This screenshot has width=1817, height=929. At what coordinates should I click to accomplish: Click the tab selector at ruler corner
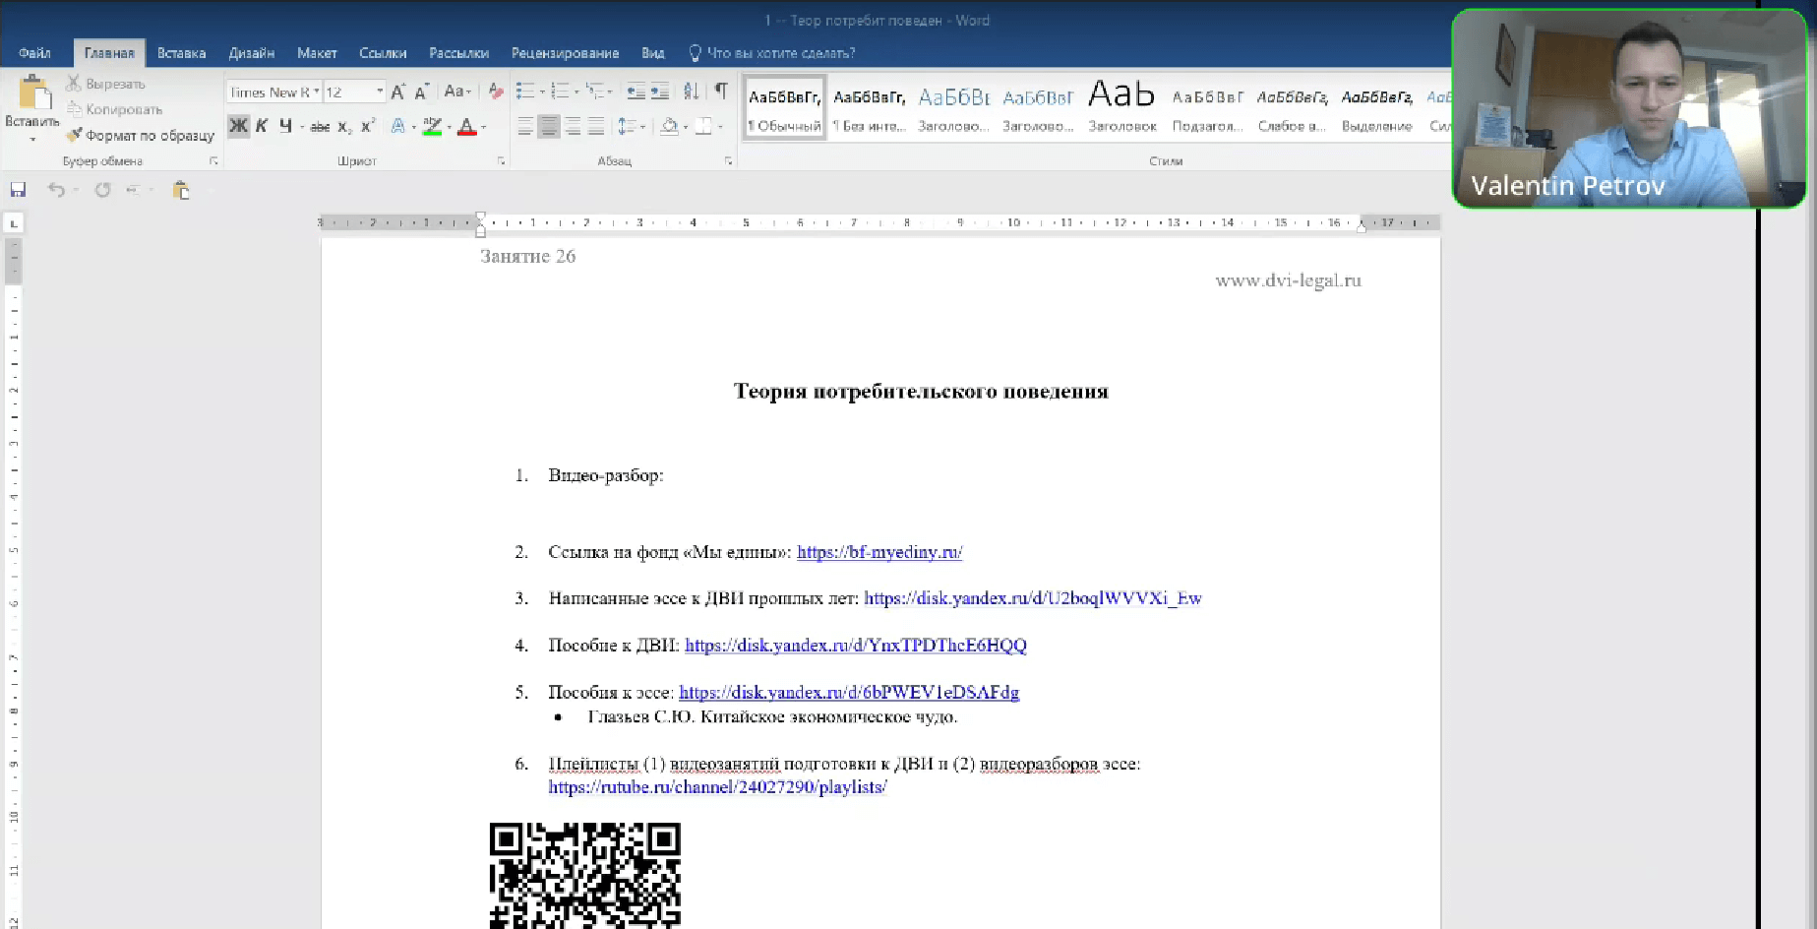pos(14,223)
